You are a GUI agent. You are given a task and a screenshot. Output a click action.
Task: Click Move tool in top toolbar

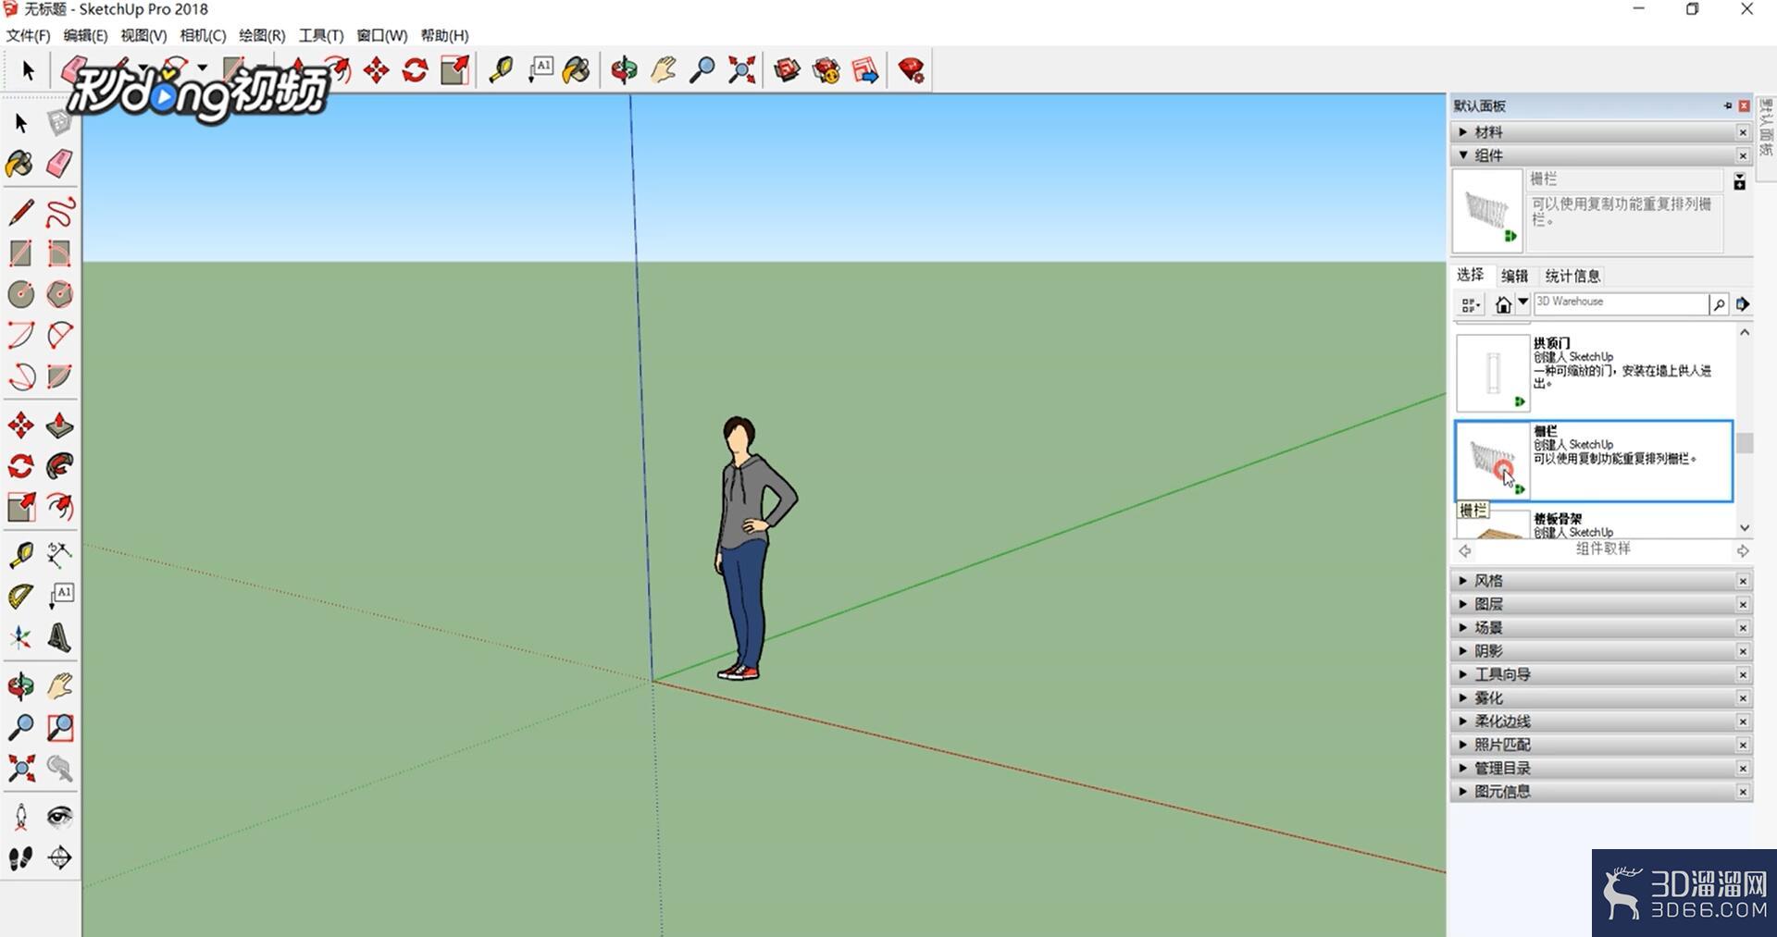click(x=376, y=70)
